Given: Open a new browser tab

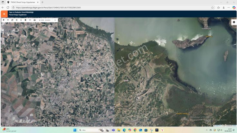Looking at the screenshot, I should (42, 2).
